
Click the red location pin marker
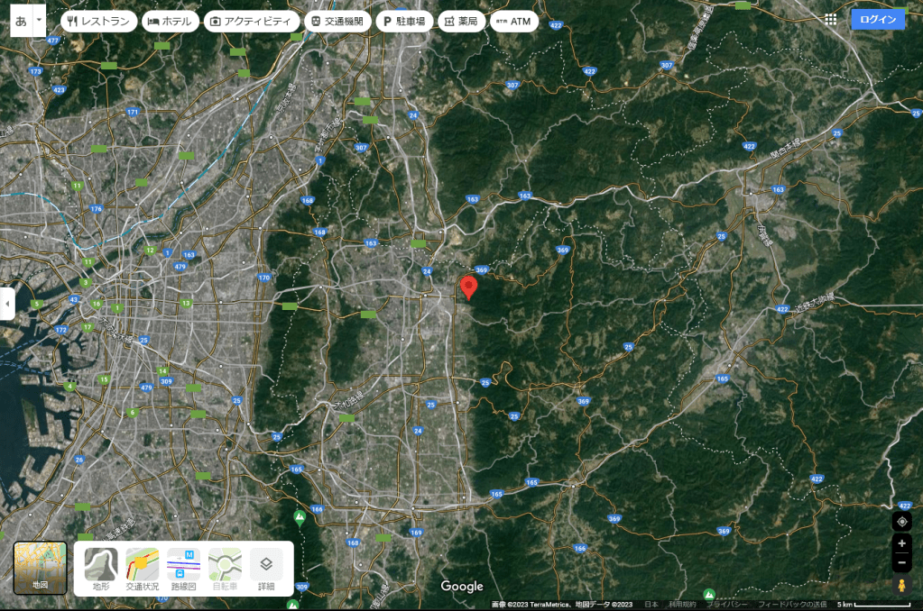coord(468,287)
